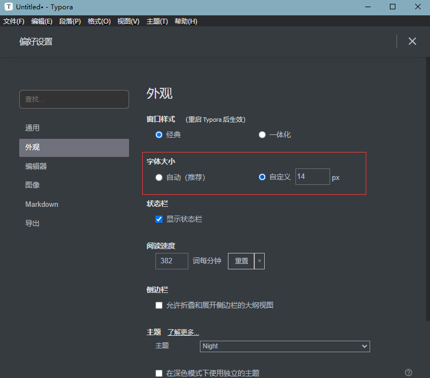Click the 重置 reading speed button
430x378 pixels.
click(x=241, y=261)
